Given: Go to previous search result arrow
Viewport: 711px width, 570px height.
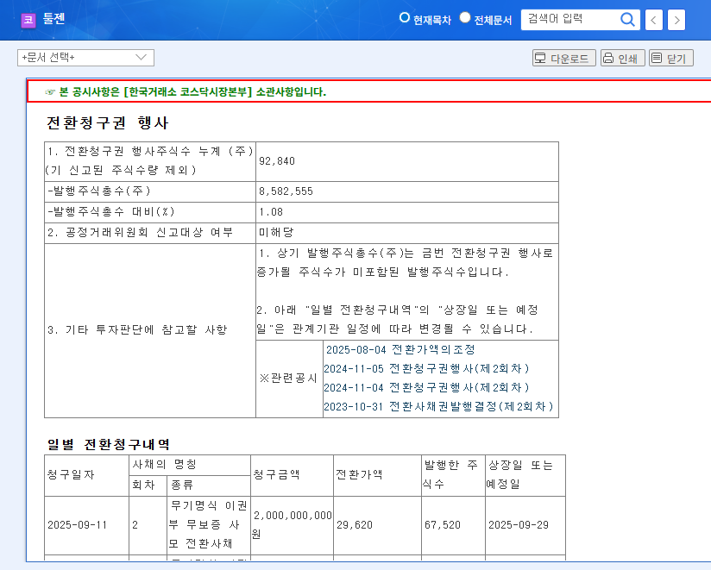Looking at the screenshot, I should [x=653, y=20].
